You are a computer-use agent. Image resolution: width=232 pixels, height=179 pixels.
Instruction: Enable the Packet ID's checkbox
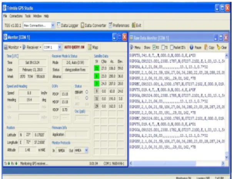pyautogui.click(x=172, y=47)
